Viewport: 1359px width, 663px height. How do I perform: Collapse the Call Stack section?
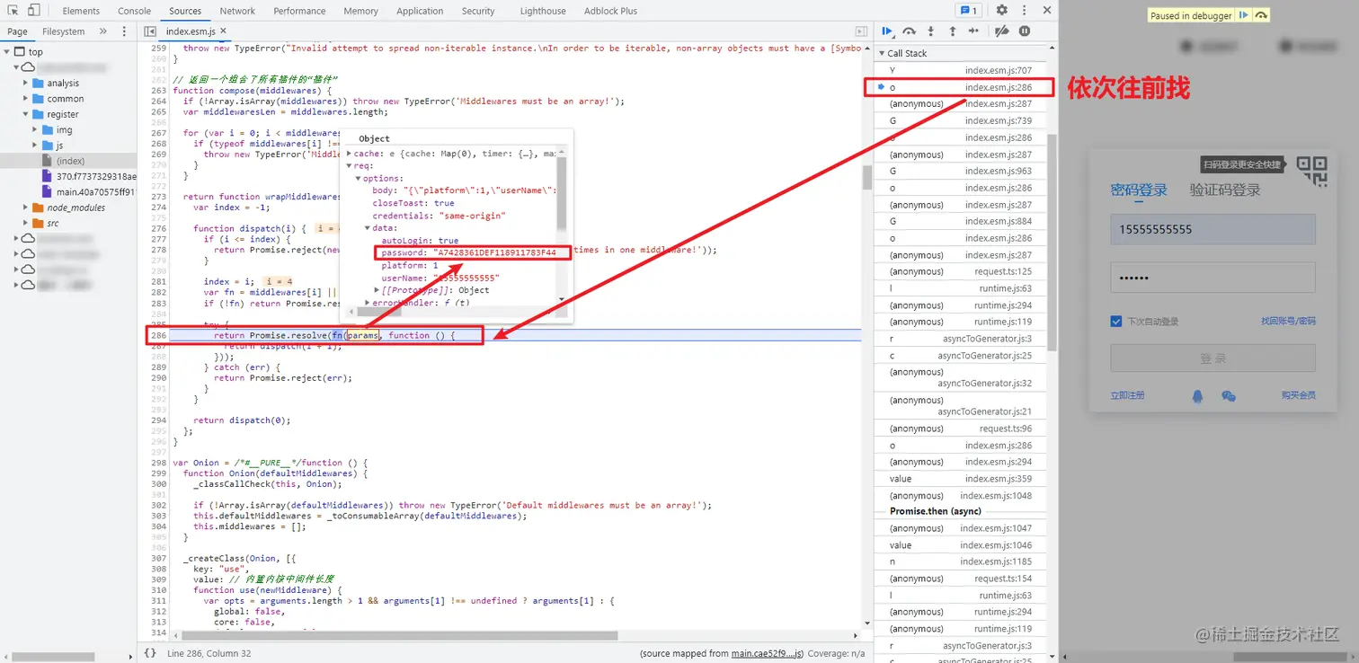pyautogui.click(x=882, y=53)
